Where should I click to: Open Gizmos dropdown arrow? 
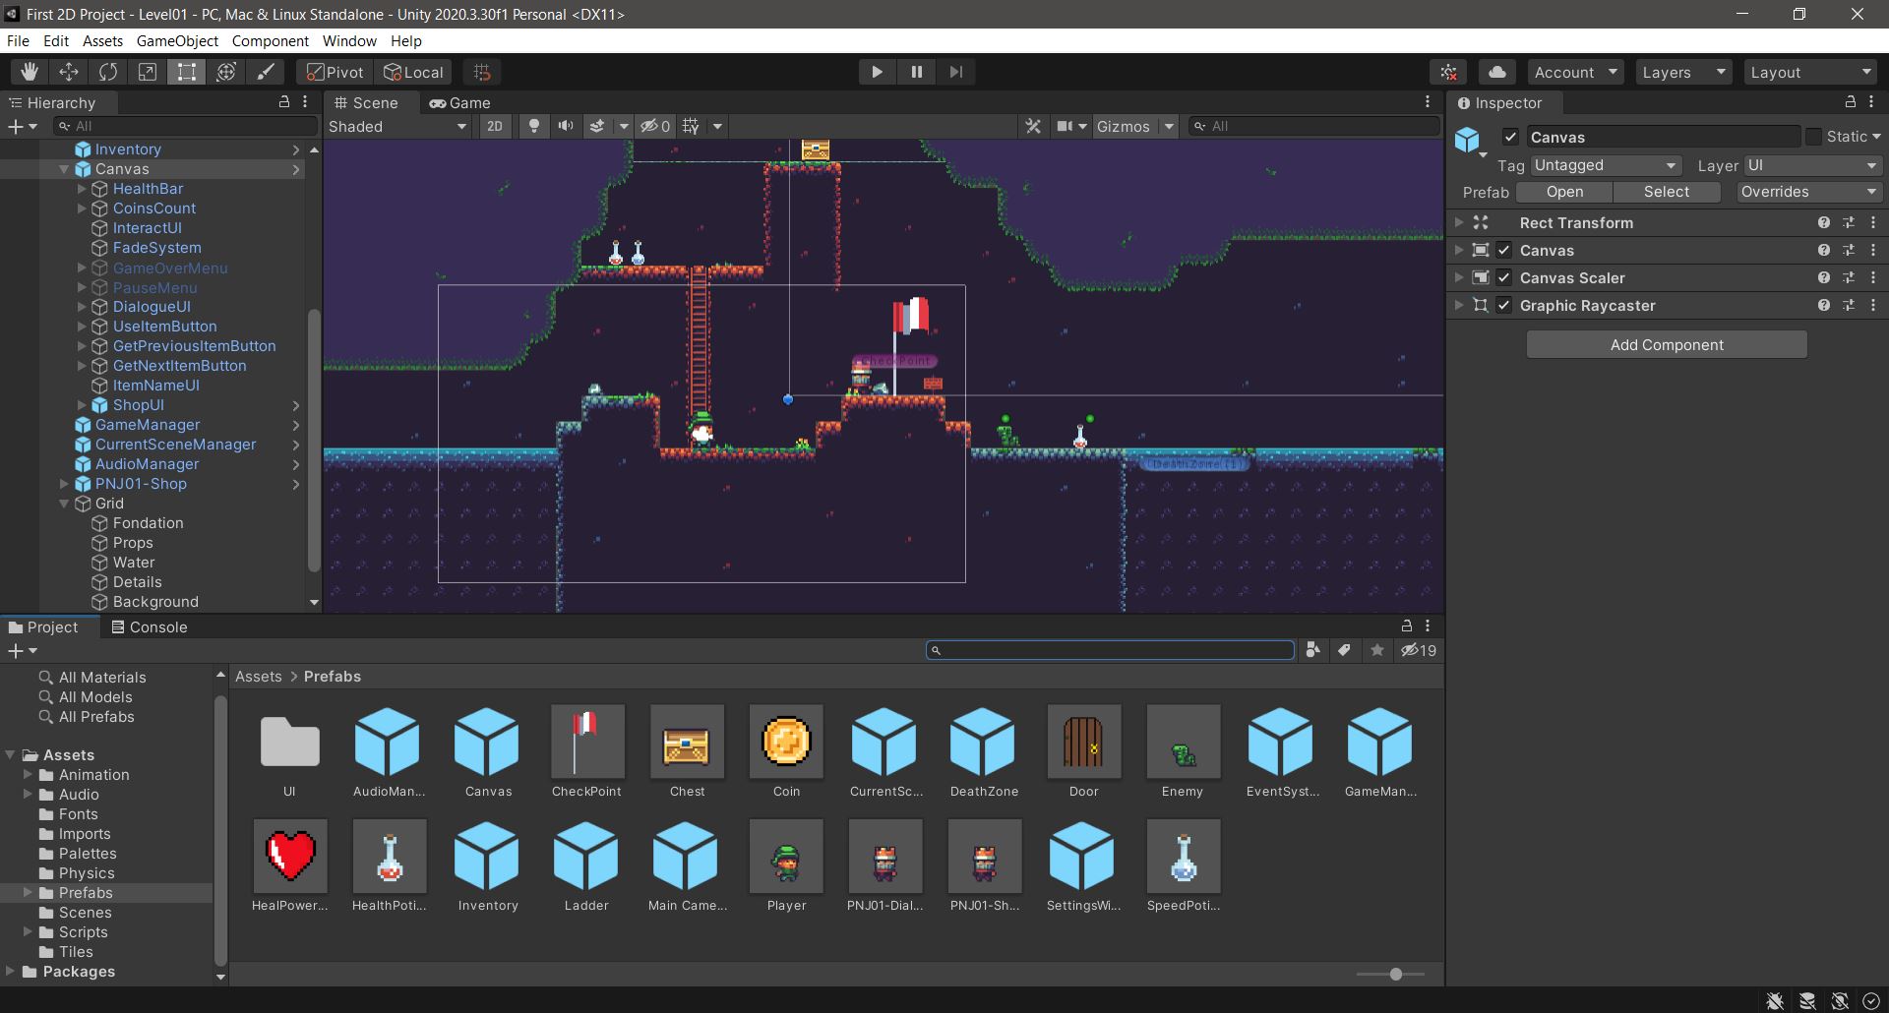point(1169,126)
